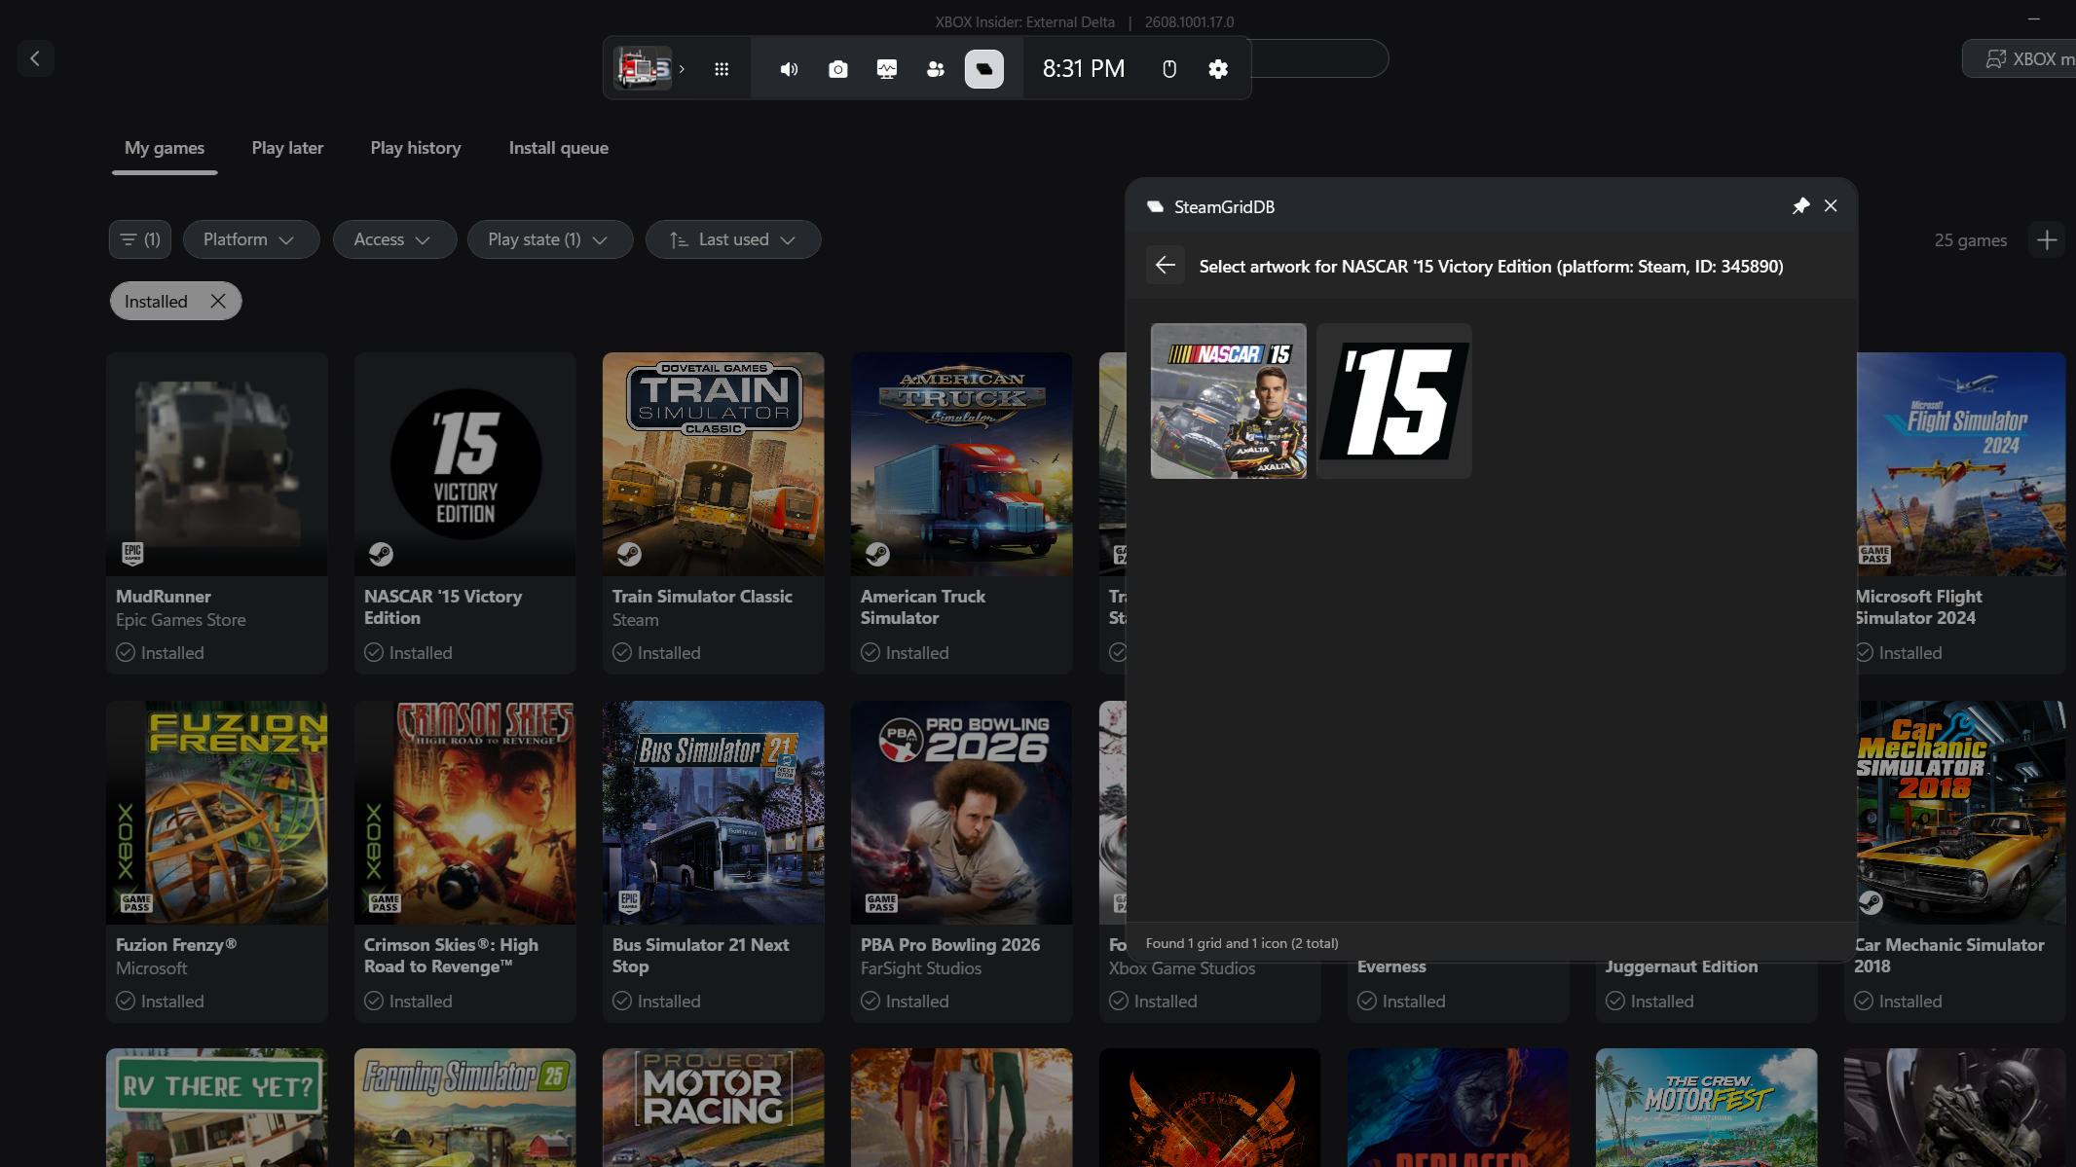Viewport: 2076px width, 1167px height.
Task: Expand the Game Bar running apps chevron
Action: tap(683, 69)
